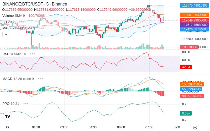Click the 07:30 time axis marker

coord(149,127)
